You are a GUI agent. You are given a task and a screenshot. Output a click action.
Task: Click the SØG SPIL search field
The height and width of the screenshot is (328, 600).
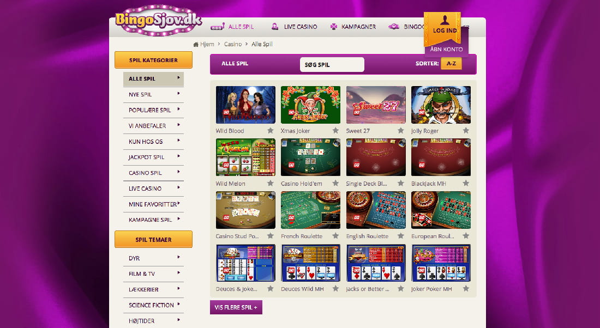(x=332, y=65)
